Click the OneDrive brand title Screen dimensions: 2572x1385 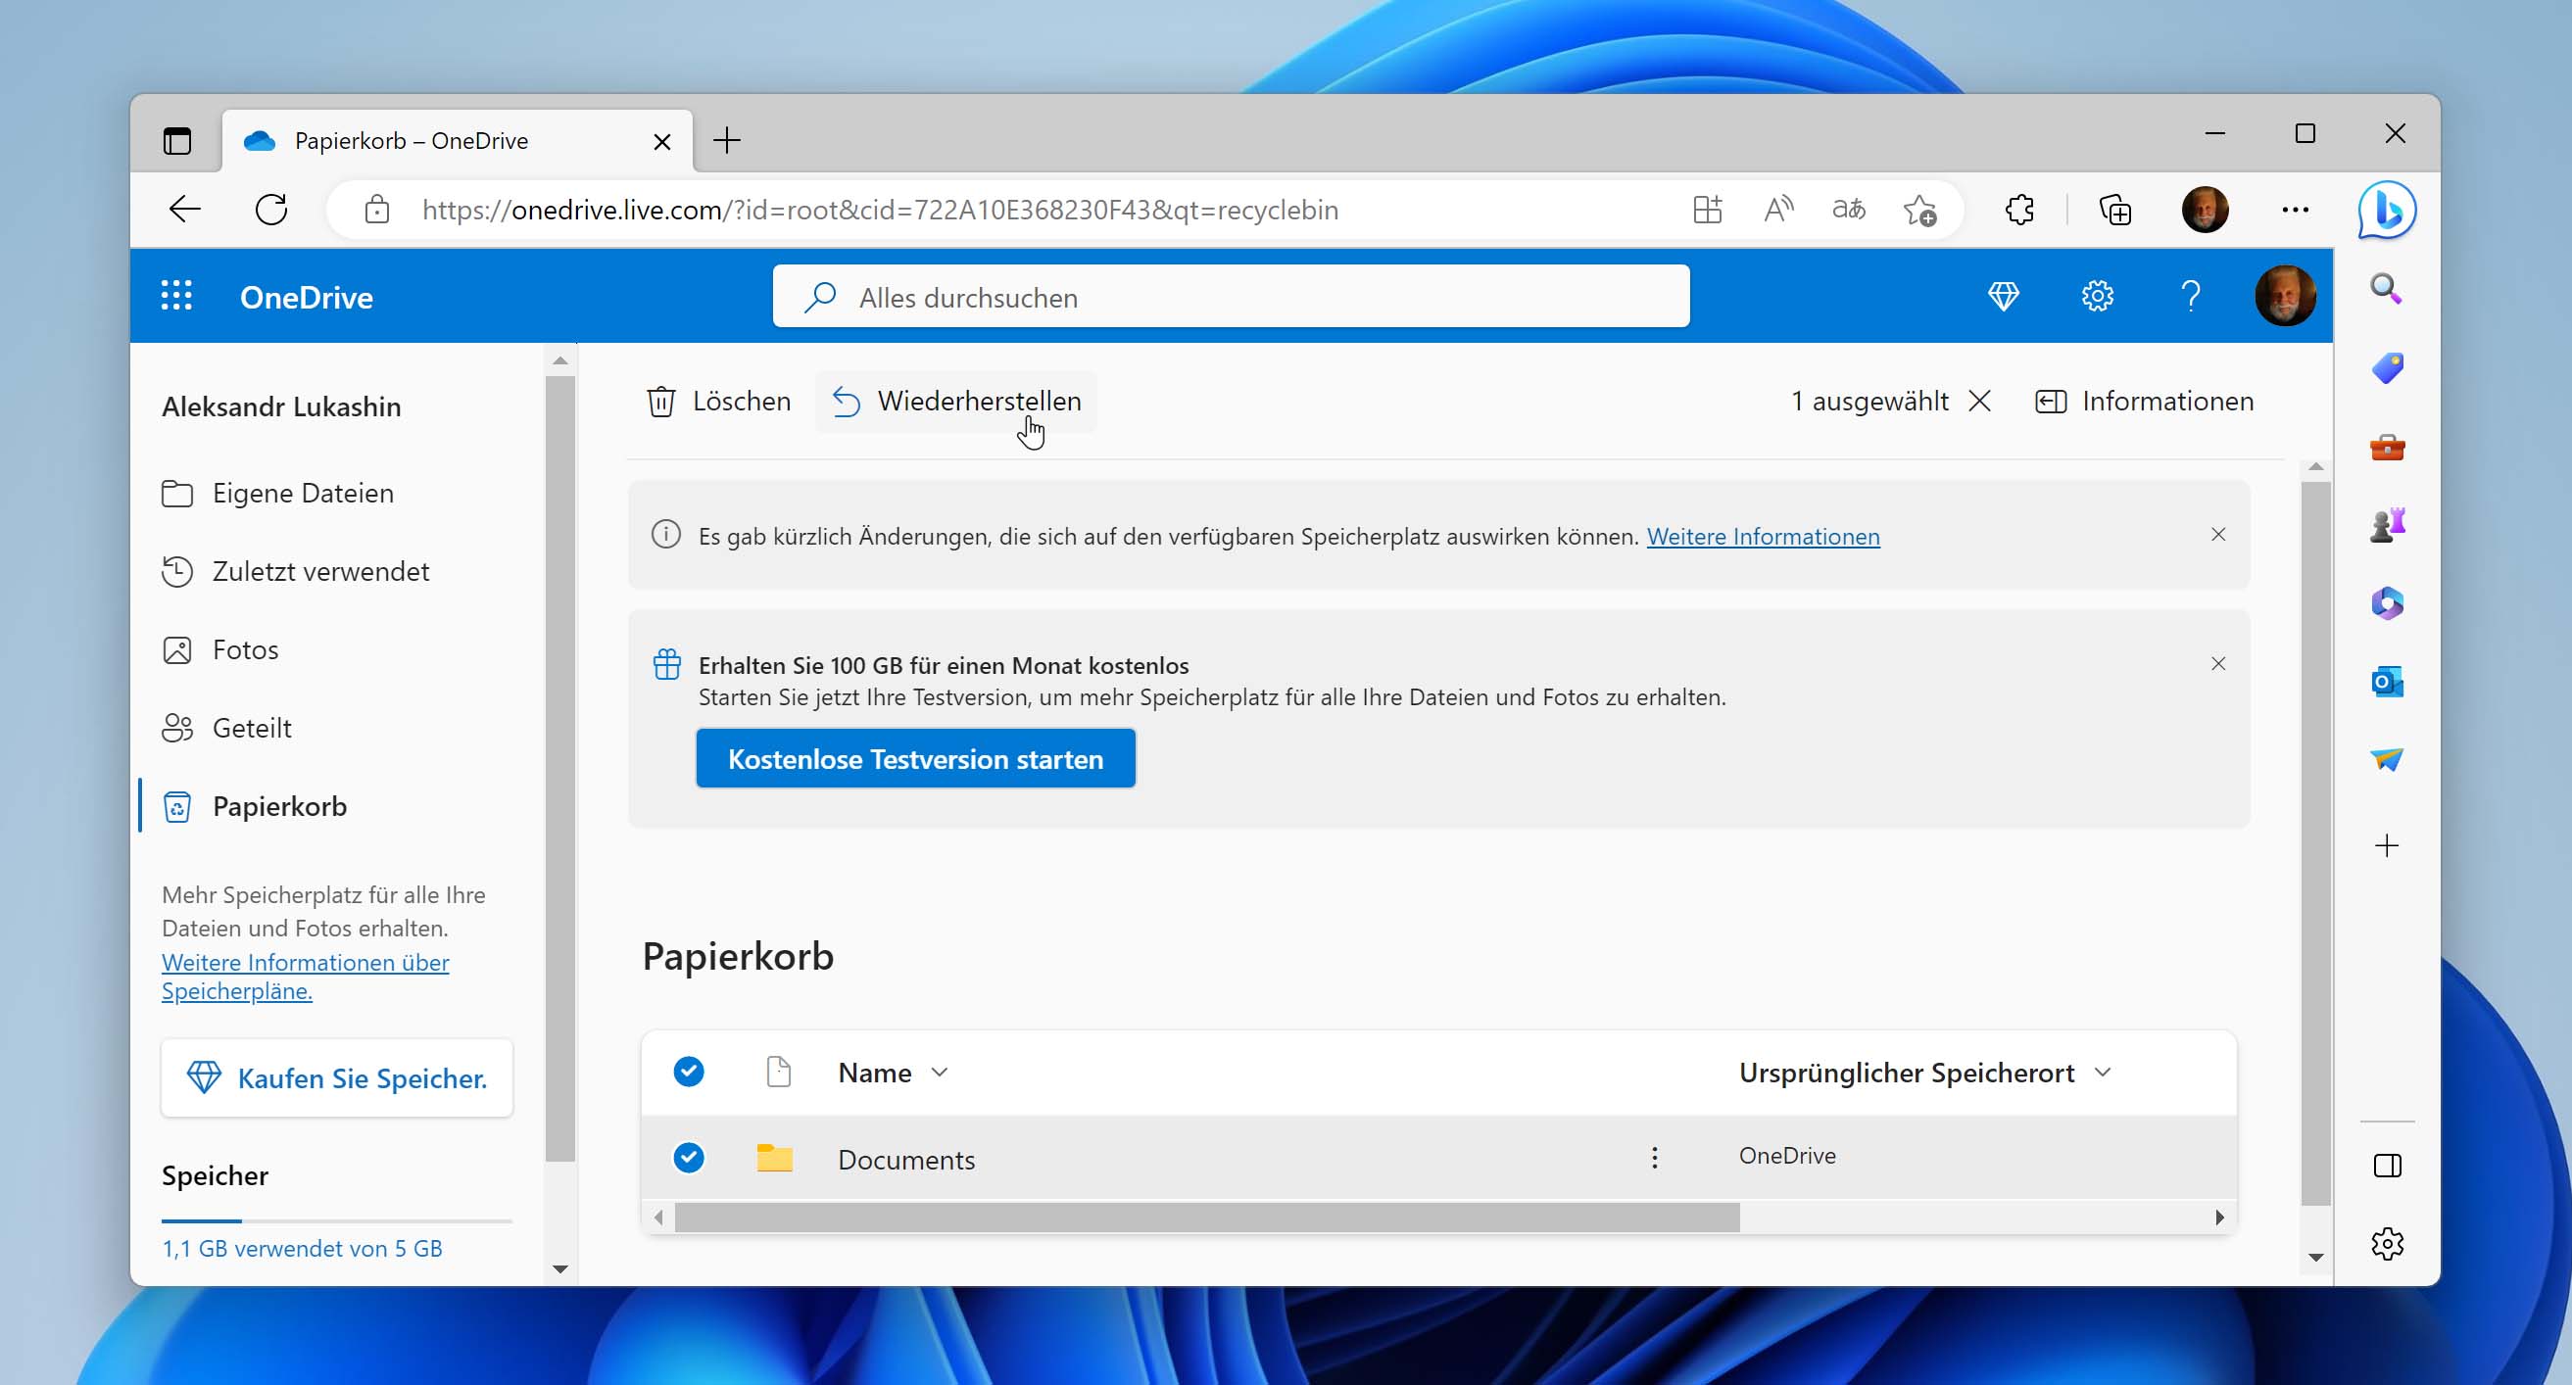click(306, 298)
